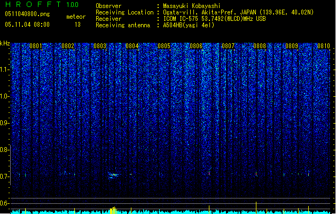336x214 pixels.
Task: Click the 0.9 kHz axis label
Action: pos(5,123)
